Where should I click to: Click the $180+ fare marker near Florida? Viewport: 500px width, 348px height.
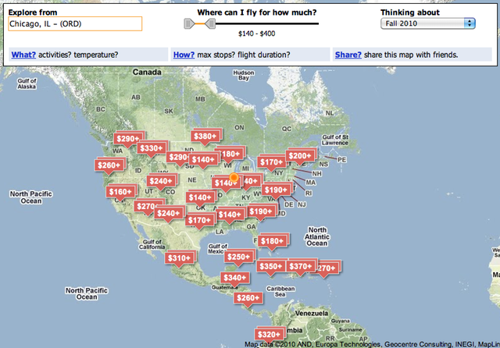[x=272, y=241]
